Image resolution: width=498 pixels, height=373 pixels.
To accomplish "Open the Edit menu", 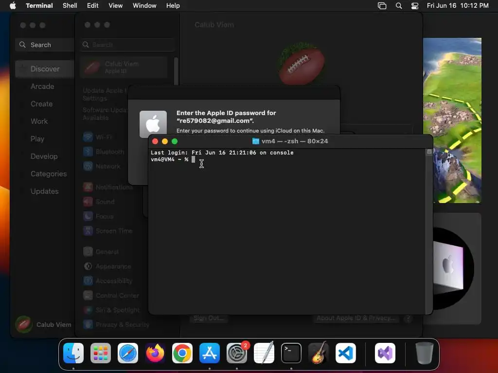I will click(x=93, y=6).
